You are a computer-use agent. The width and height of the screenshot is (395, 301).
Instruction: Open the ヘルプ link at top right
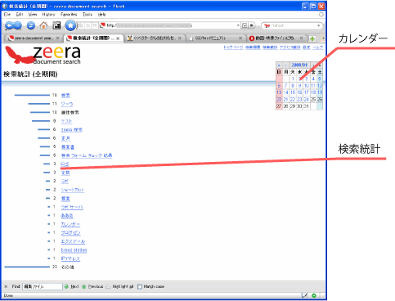click(x=318, y=47)
